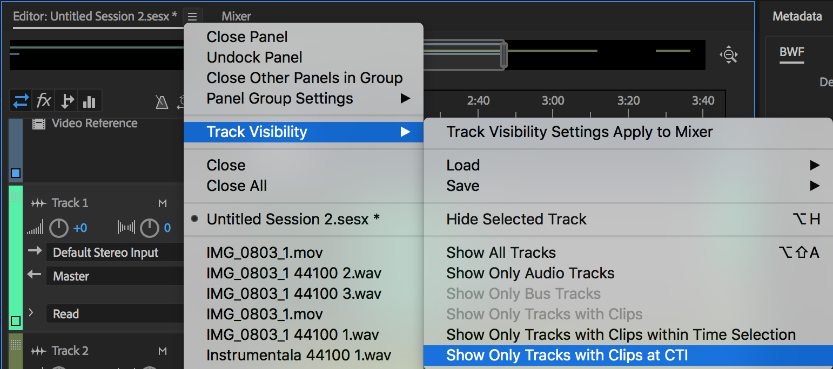Image resolution: width=833 pixels, height=369 pixels.
Task: Click the zoom navigation icon near the timeline
Action: pyautogui.click(x=729, y=54)
